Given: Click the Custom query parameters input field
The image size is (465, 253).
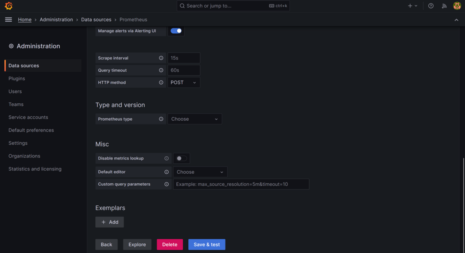Looking at the screenshot, I should [x=241, y=184].
